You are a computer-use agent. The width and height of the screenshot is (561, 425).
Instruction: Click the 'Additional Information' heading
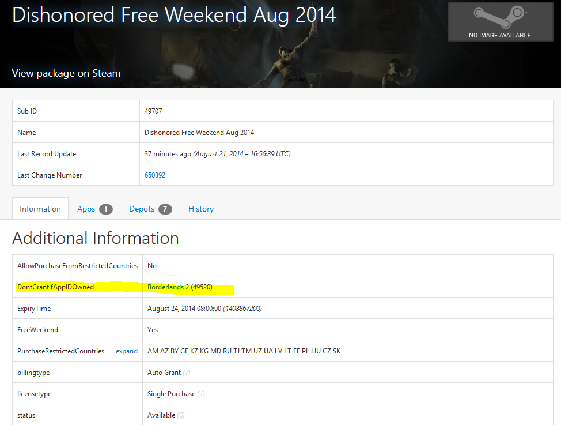tap(96, 238)
